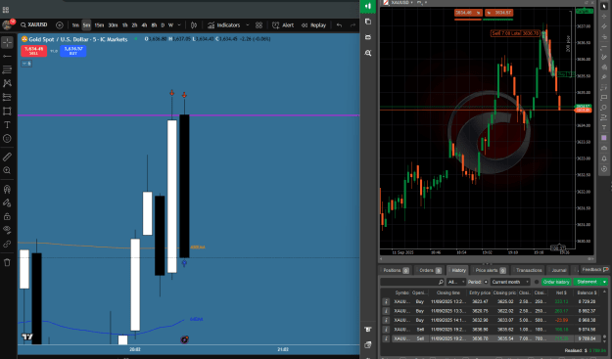Start bar Replay mode
Screen dimensions: 612x359
[313, 25]
